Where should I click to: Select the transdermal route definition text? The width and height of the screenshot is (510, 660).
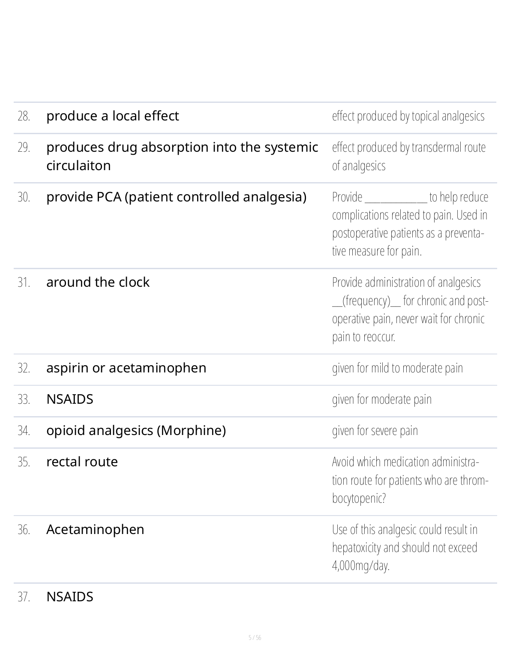tap(408, 156)
